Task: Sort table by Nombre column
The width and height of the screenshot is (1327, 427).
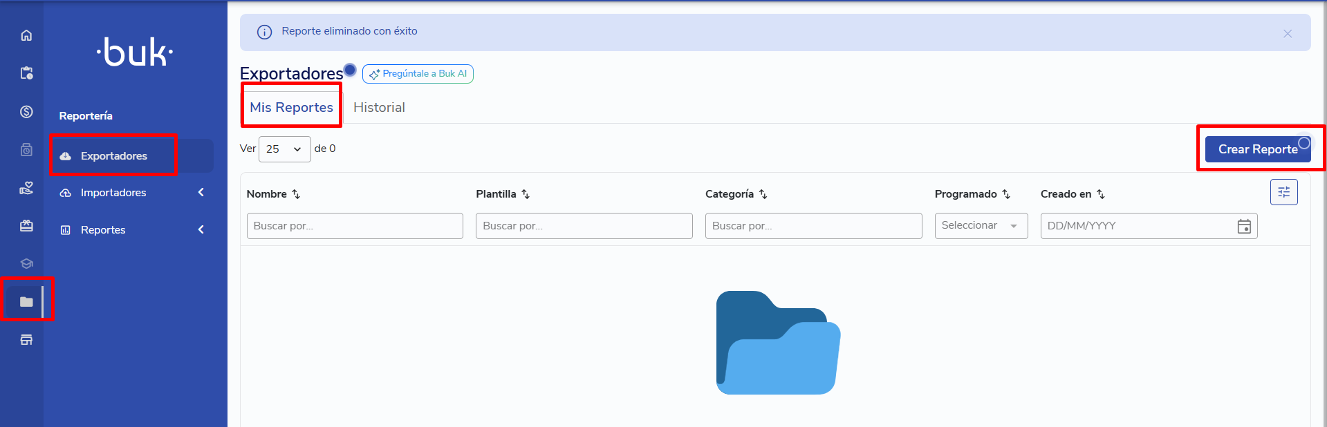Action: 296,194
